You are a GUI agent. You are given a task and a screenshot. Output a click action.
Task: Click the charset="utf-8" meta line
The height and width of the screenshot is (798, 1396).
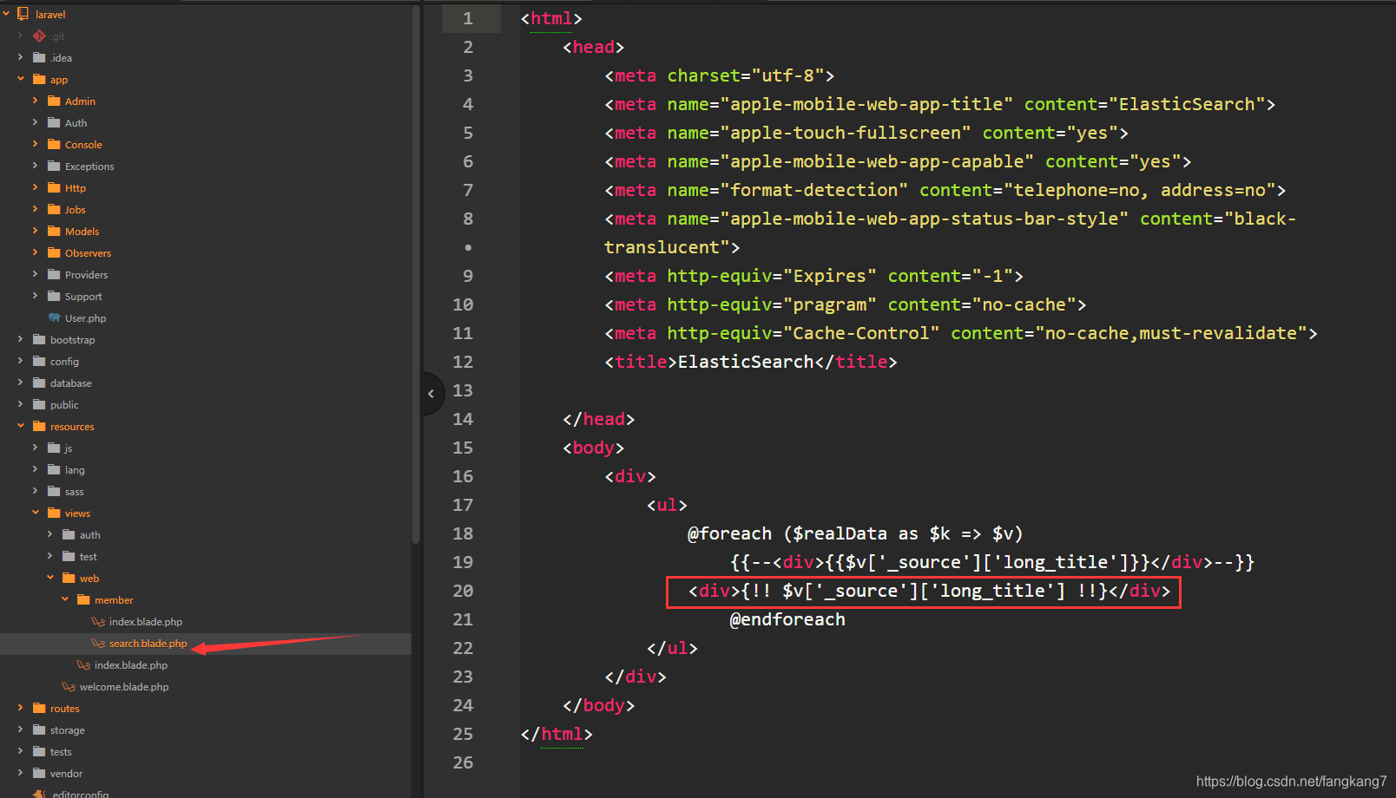coord(720,75)
